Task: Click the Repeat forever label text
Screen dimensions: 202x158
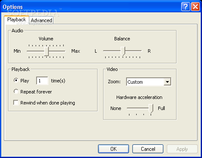Action: point(36,92)
